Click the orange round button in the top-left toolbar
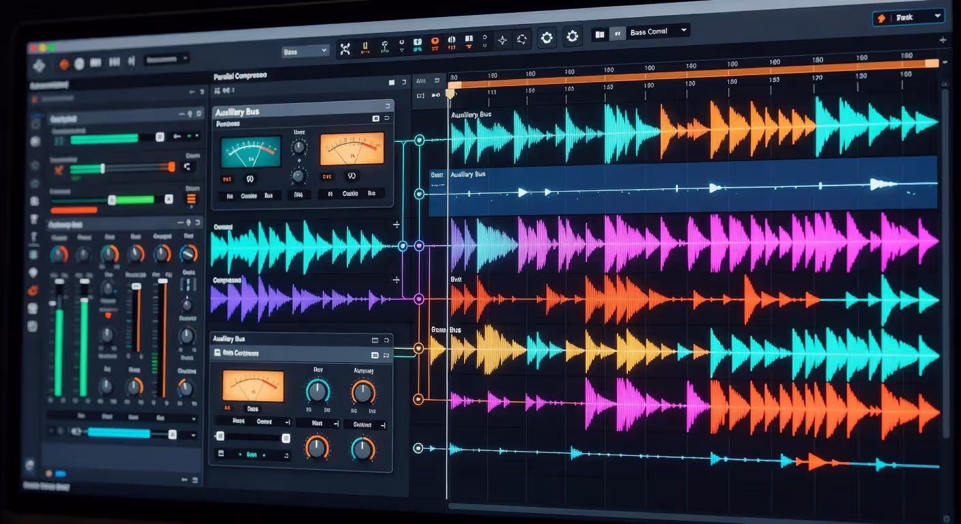 [64, 64]
